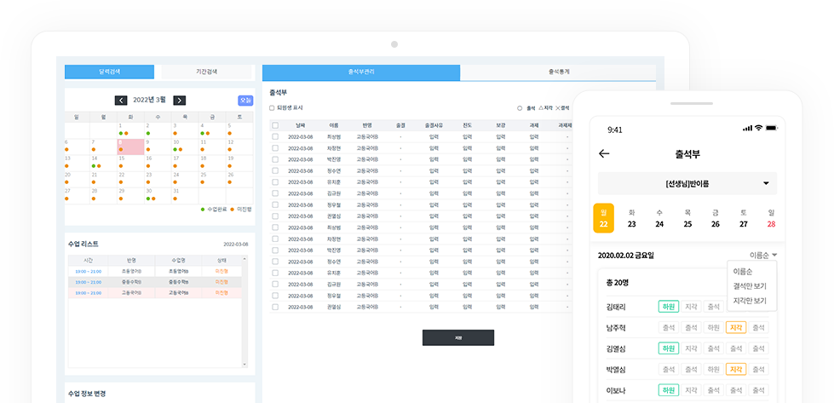Choose 이름순 option in sort menu
Image resolution: width=834 pixels, height=403 pixels.
pyautogui.click(x=742, y=271)
